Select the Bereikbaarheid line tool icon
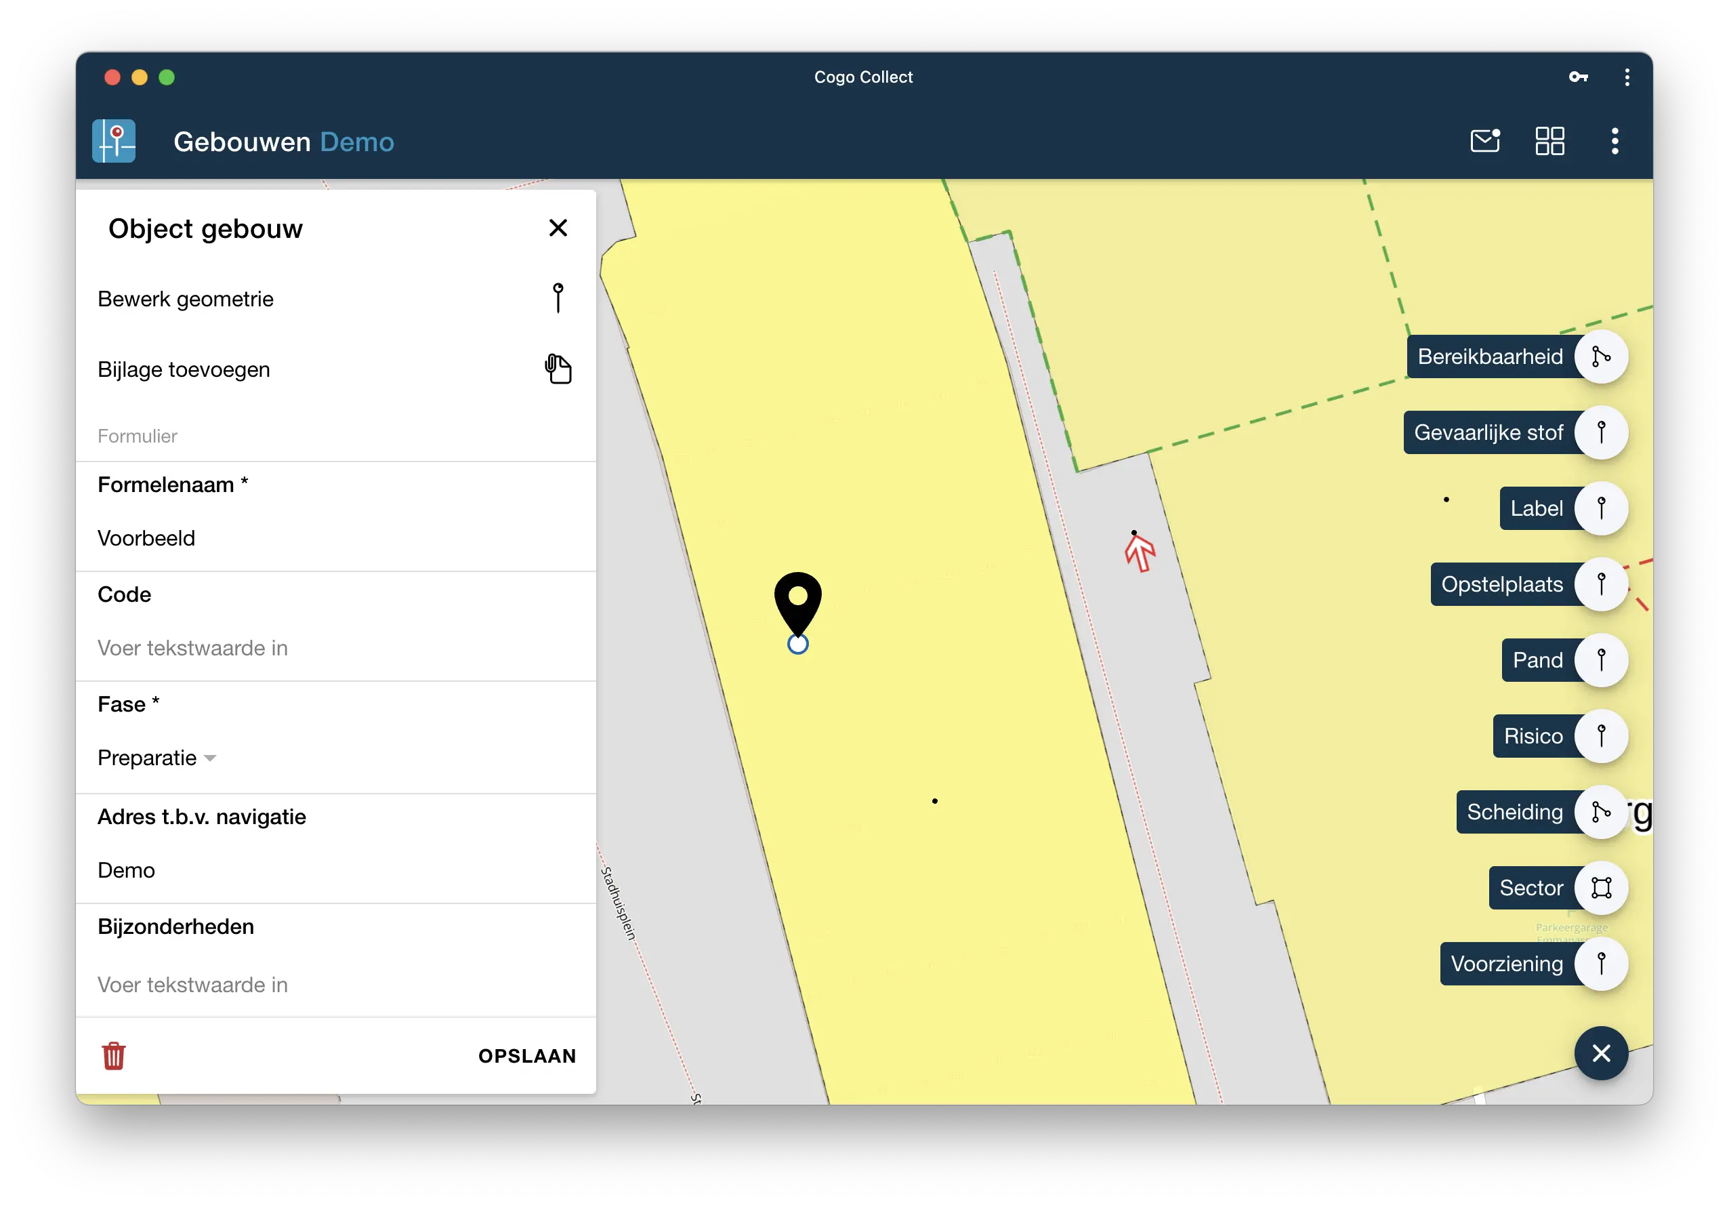The image size is (1729, 1205). pyautogui.click(x=1601, y=357)
